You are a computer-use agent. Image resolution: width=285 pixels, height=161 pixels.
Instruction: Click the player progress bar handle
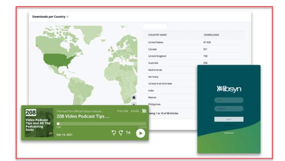58,124
